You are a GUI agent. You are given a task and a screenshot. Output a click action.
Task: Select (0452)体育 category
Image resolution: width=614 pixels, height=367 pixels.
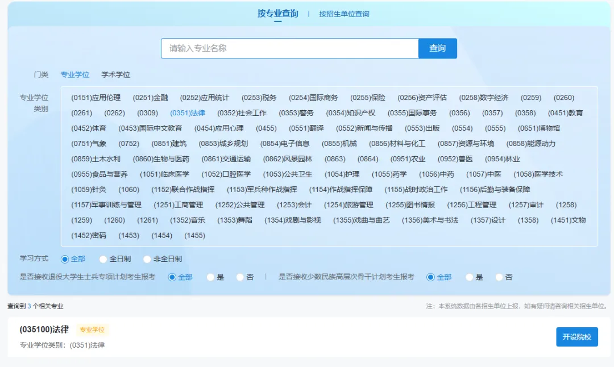point(89,128)
